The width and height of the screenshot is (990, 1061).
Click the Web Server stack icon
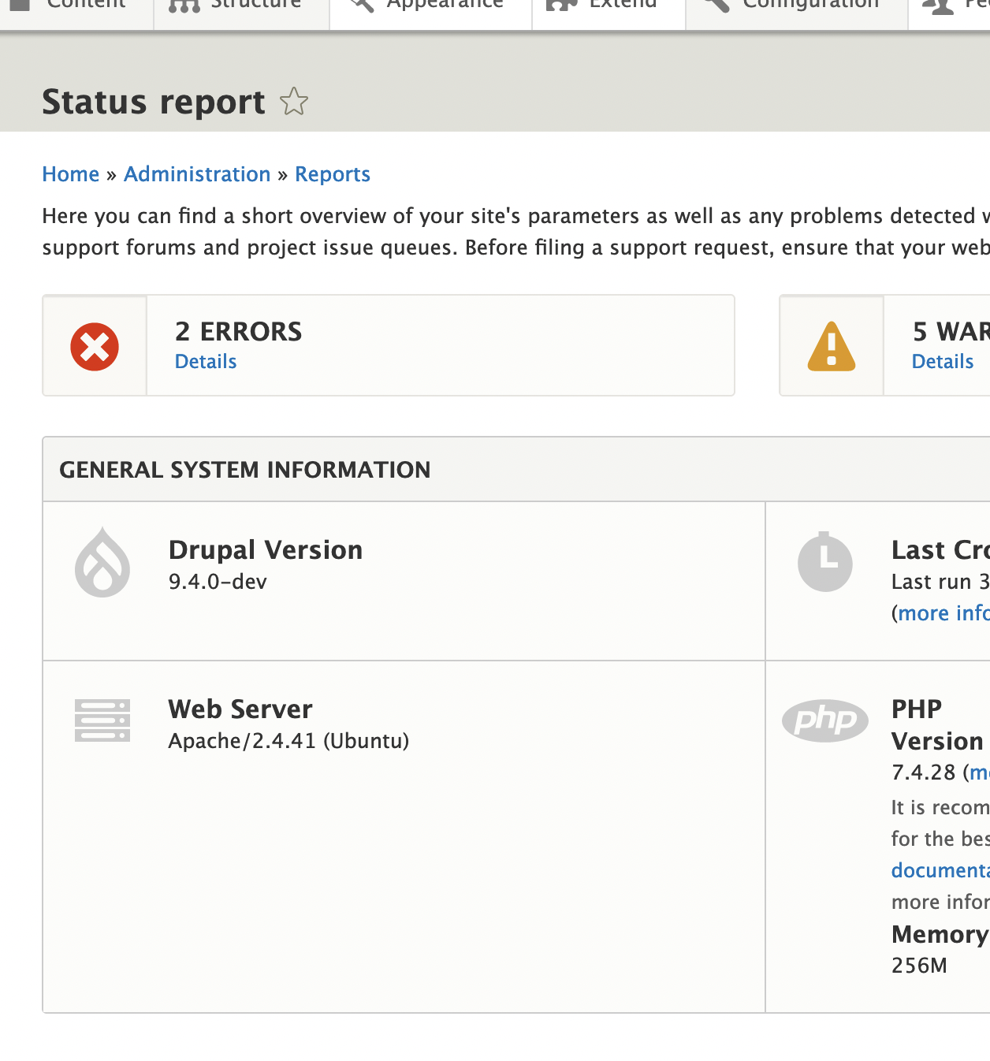[102, 720]
